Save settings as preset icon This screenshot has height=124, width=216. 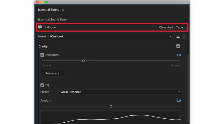178,36
